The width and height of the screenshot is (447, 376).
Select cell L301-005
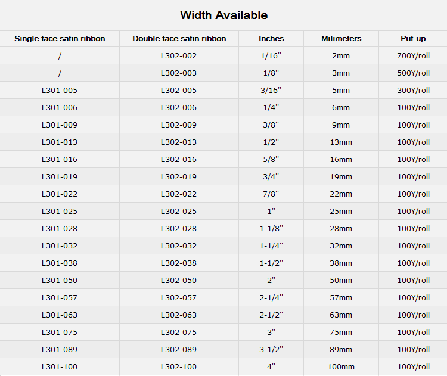pos(60,91)
